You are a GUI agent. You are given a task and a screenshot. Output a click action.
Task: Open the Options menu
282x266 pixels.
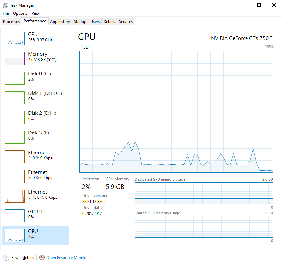[20, 13]
